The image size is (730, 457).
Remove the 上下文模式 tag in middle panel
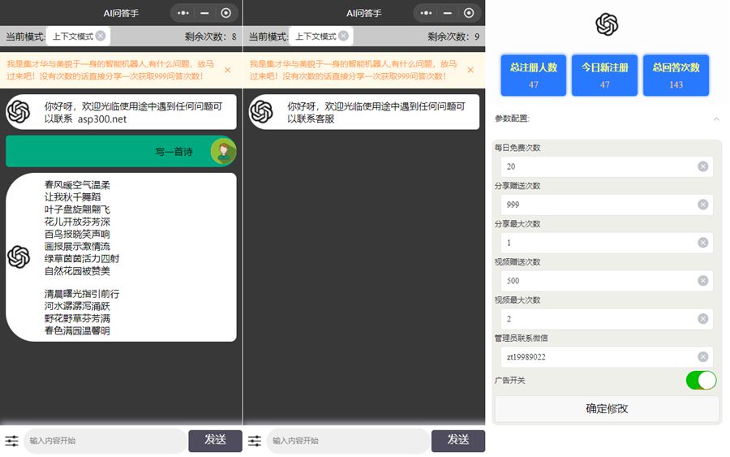click(343, 36)
